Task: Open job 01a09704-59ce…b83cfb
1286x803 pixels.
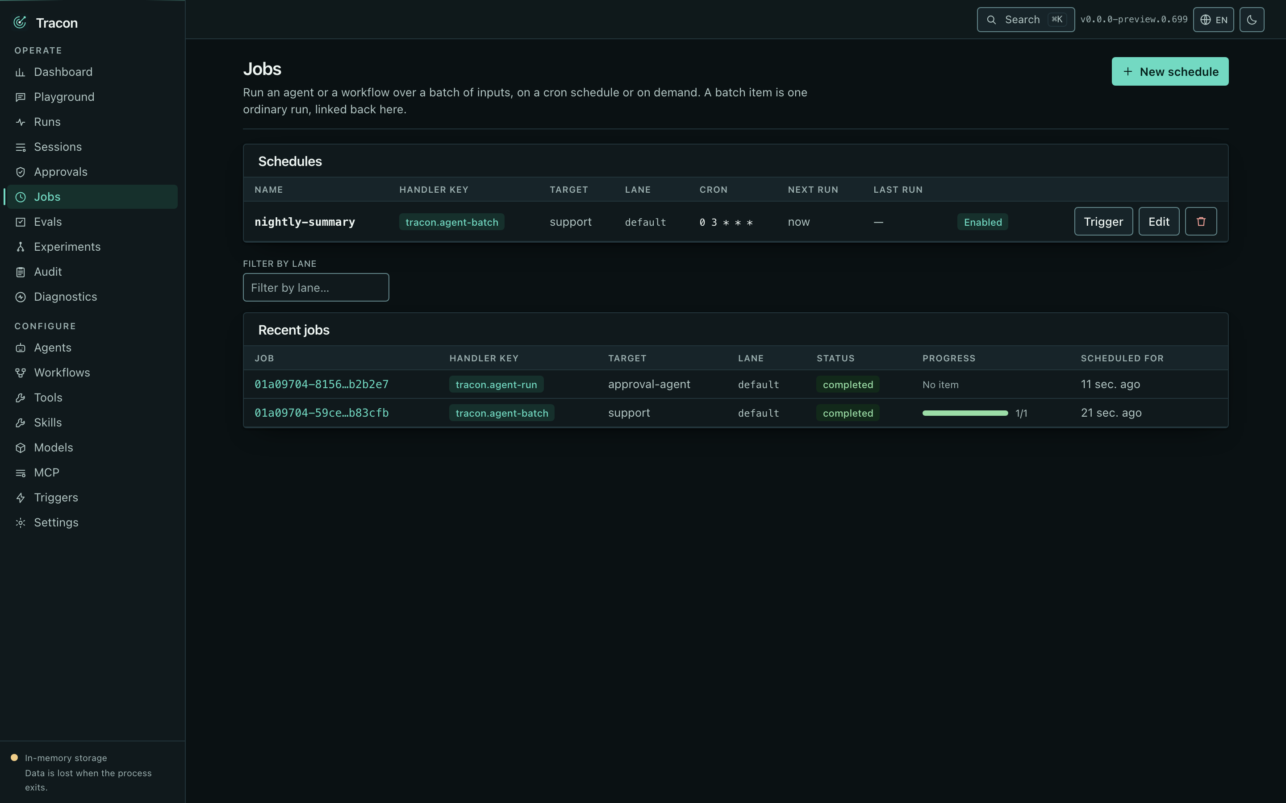Action: click(321, 413)
